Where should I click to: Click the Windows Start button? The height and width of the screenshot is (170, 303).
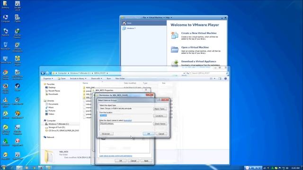3,168
